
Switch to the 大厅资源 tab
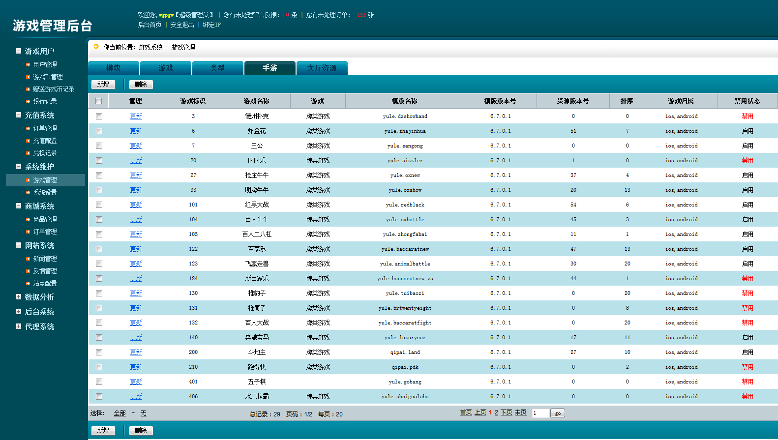coord(322,68)
